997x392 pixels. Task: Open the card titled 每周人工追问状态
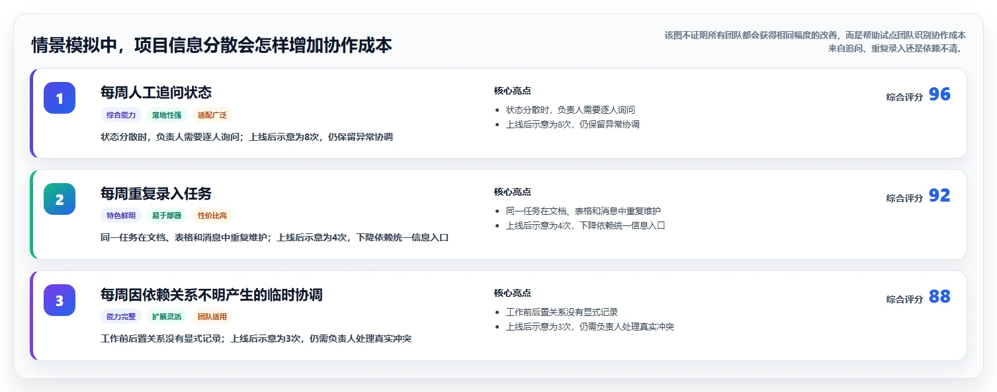click(x=498, y=113)
